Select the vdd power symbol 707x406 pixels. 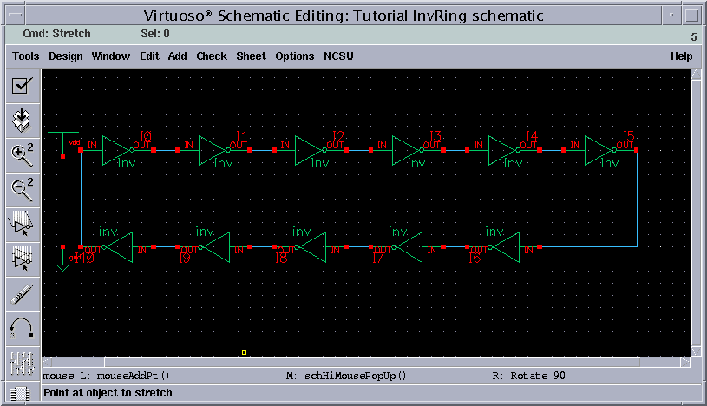tap(62, 143)
